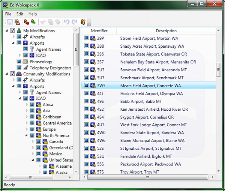The image size is (225, 191).
Task: Click the Description column header
Action: [x=166, y=31]
